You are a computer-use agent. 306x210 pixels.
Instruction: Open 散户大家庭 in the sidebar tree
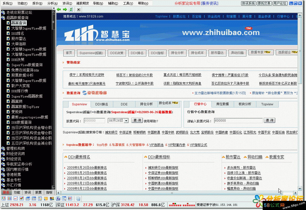(x=20, y=86)
